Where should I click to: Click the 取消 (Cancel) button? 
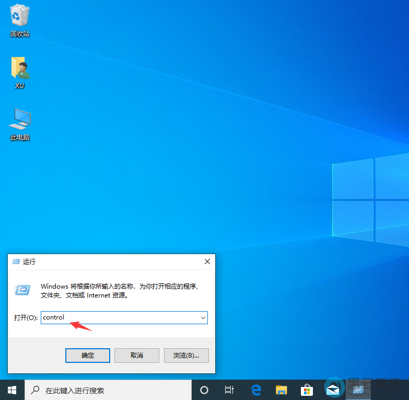click(x=137, y=356)
